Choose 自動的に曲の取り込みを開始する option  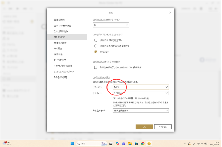(x=96, y=46)
